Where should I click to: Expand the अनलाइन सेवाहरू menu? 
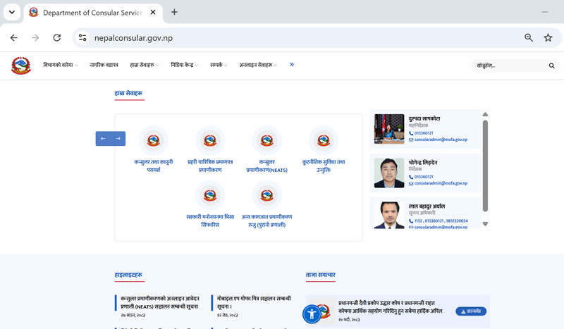coord(258,65)
